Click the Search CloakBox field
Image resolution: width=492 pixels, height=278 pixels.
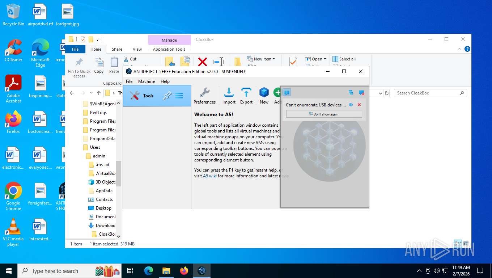coord(430,93)
